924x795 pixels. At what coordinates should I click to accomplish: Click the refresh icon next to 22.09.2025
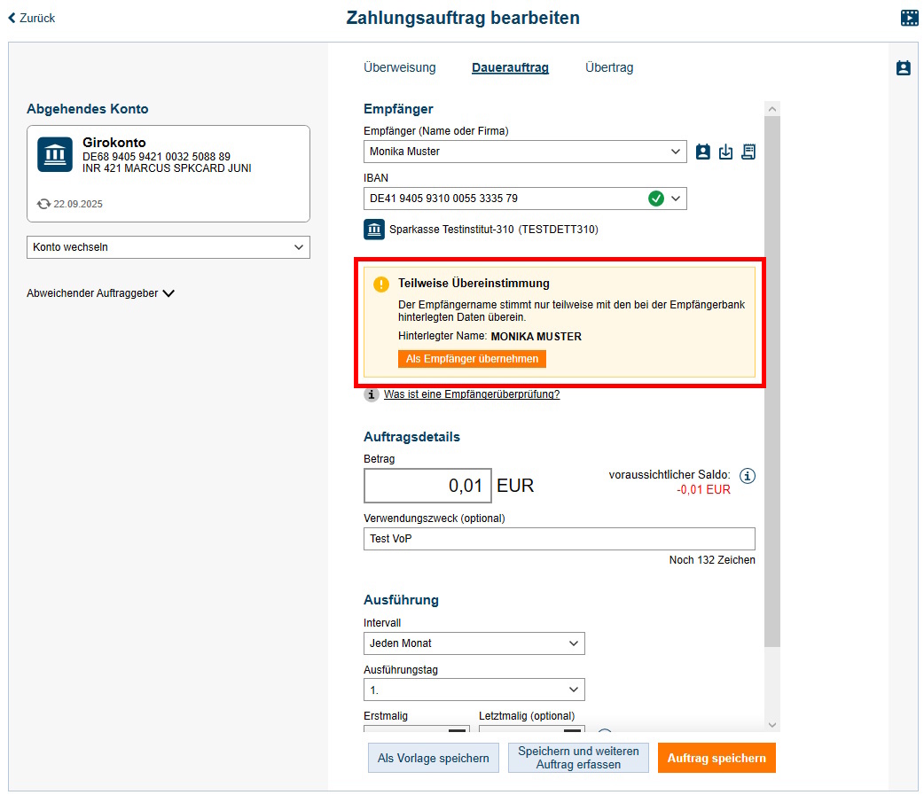tap(43, 204)
